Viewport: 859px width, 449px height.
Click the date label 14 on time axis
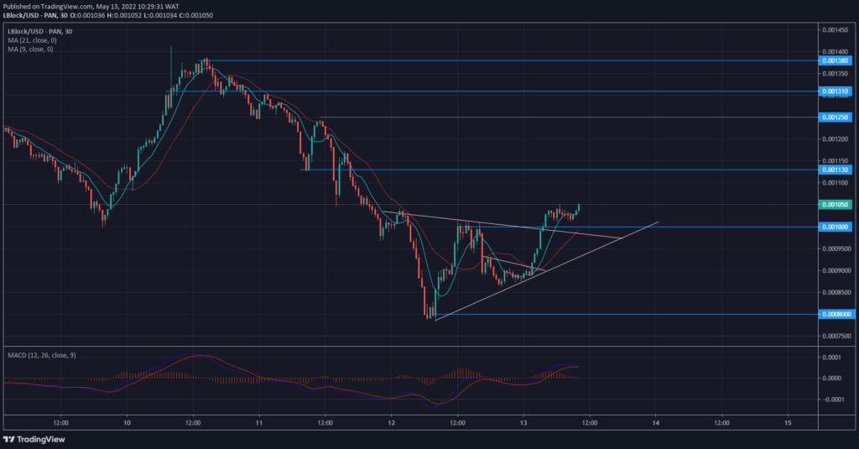click(x=656, y=423)
